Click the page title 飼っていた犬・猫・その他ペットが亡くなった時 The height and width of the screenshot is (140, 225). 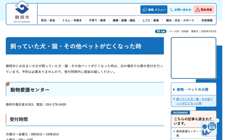(76, 46)
